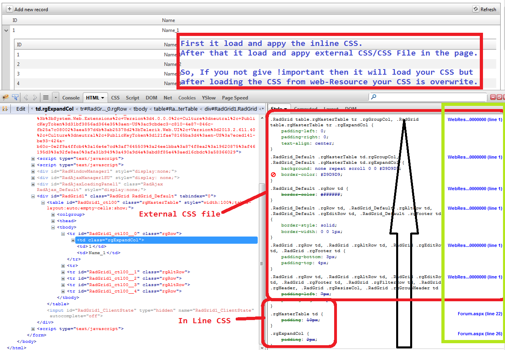Image resolution: width=505 pixels, height=350 pixels.
Task: Click the Refresh button
Action: pyautogui.click(x=485, y=9)
